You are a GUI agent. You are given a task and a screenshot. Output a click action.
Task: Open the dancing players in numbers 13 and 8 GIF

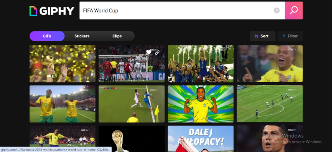click(x=63, y=104)
